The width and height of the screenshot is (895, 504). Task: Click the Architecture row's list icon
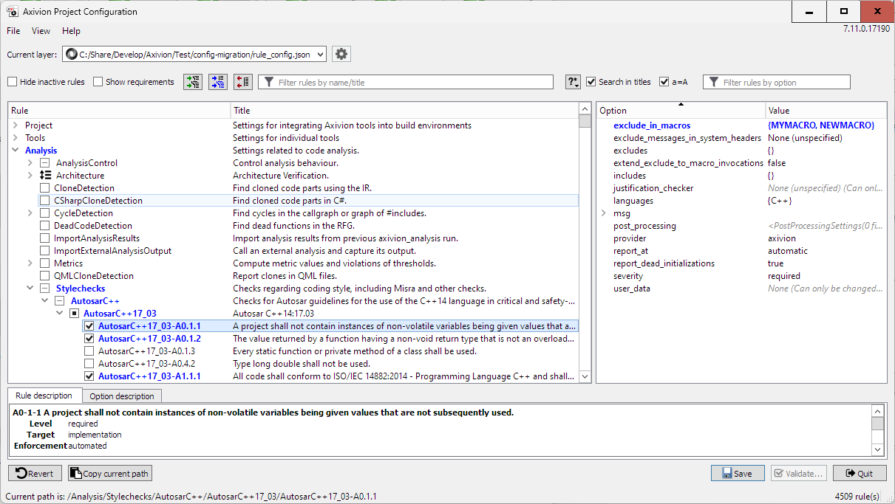coord(44,176)
